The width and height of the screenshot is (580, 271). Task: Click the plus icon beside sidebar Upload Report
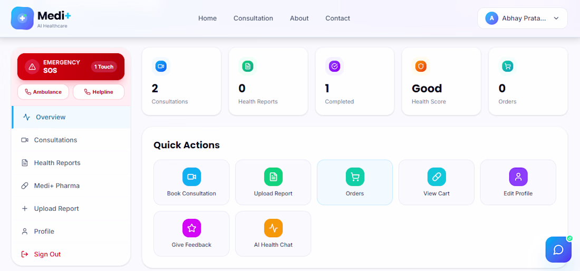click(x=25, y=208)
